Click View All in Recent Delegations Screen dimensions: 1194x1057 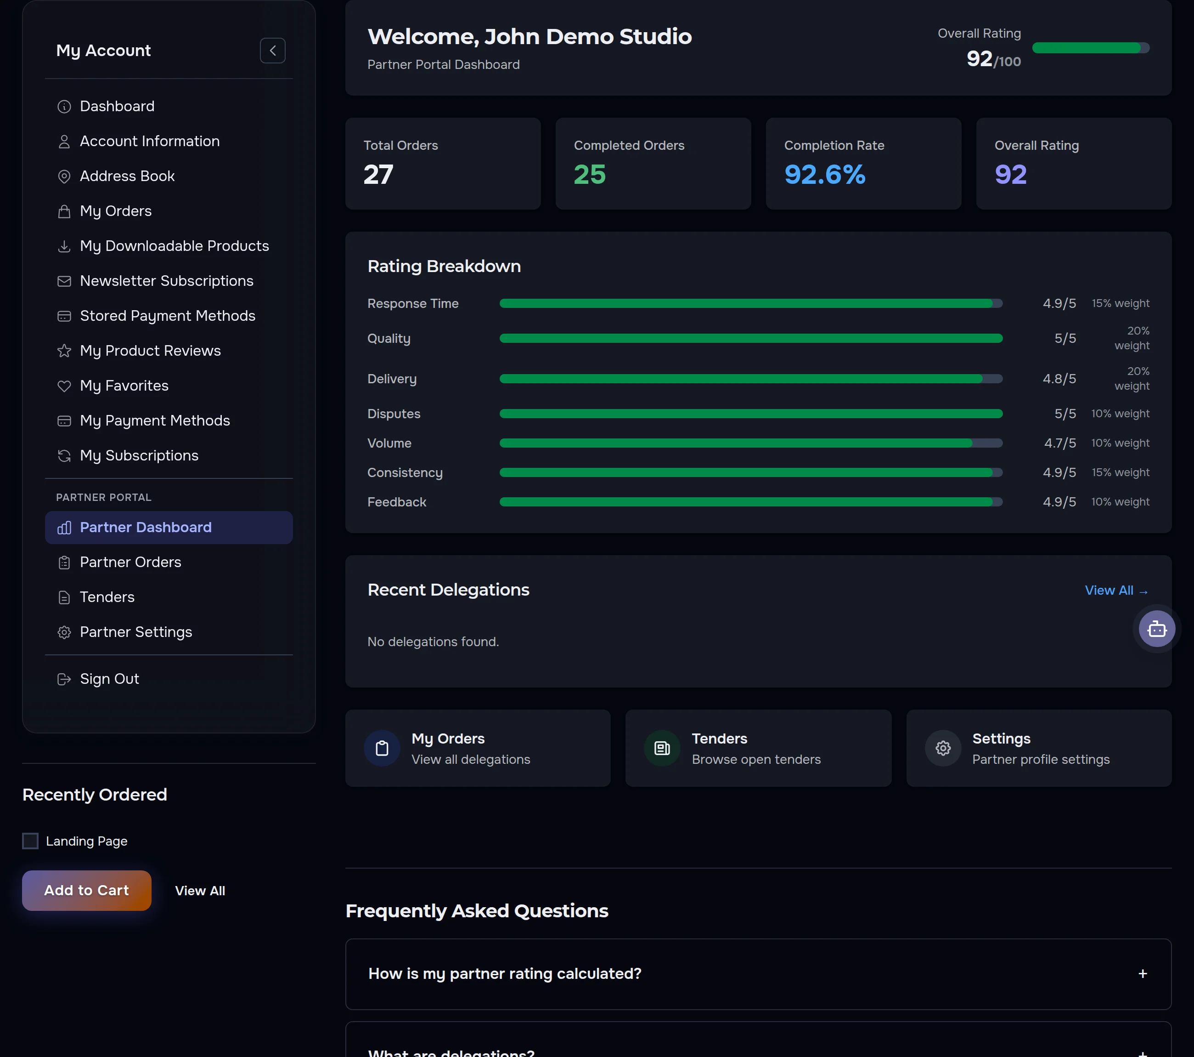tap(1116, 591)
